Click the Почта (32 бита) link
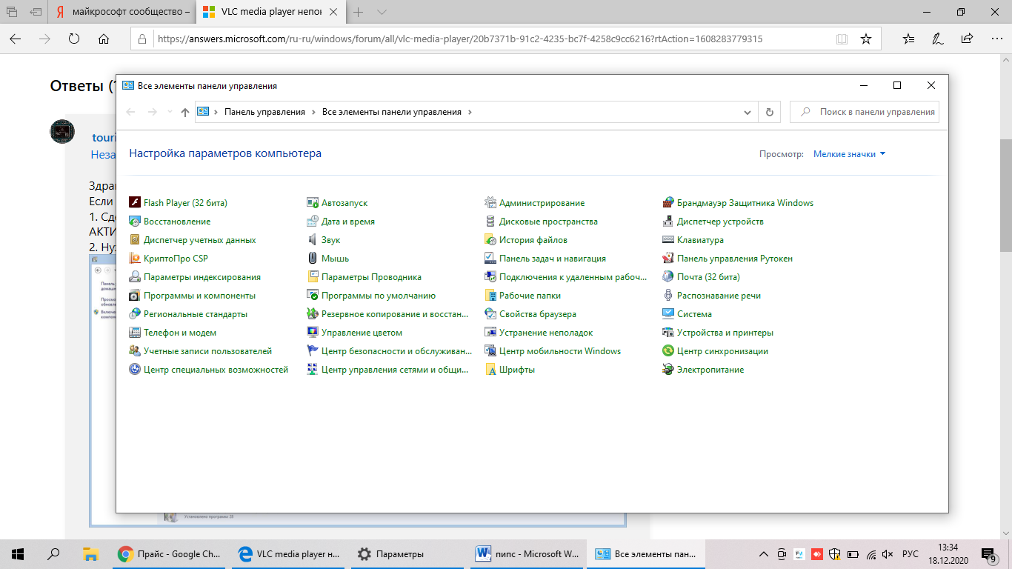This screenshot has width=1012, height=569. click(708, 276)
